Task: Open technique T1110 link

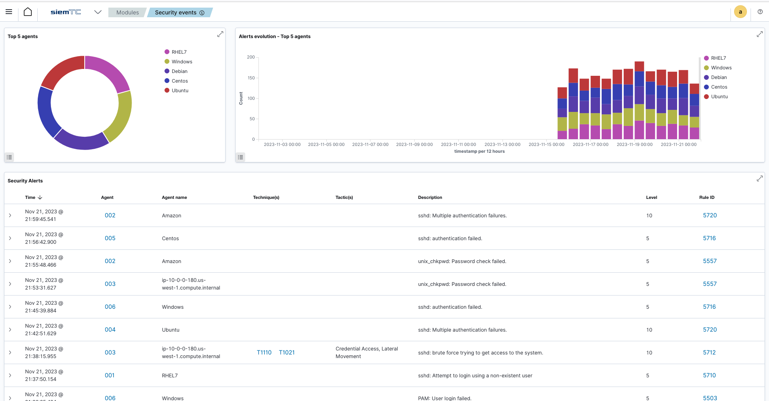Action: [264, 352]
